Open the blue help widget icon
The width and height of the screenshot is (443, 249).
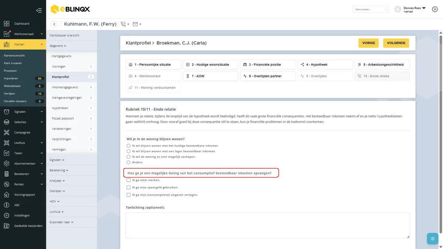tap(432, 239)
